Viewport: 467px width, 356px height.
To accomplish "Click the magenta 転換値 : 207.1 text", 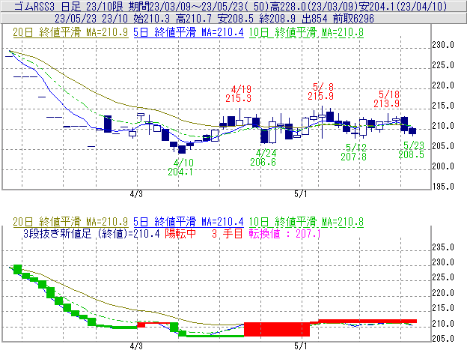I will click(x=285, y=233).
